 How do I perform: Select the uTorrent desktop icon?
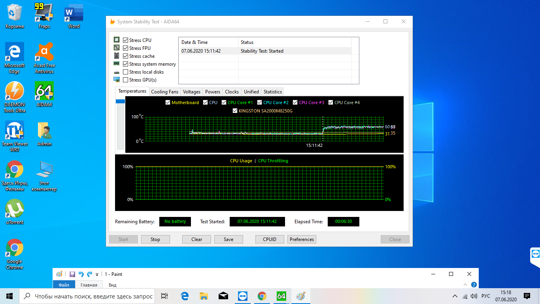pos(15,212)
